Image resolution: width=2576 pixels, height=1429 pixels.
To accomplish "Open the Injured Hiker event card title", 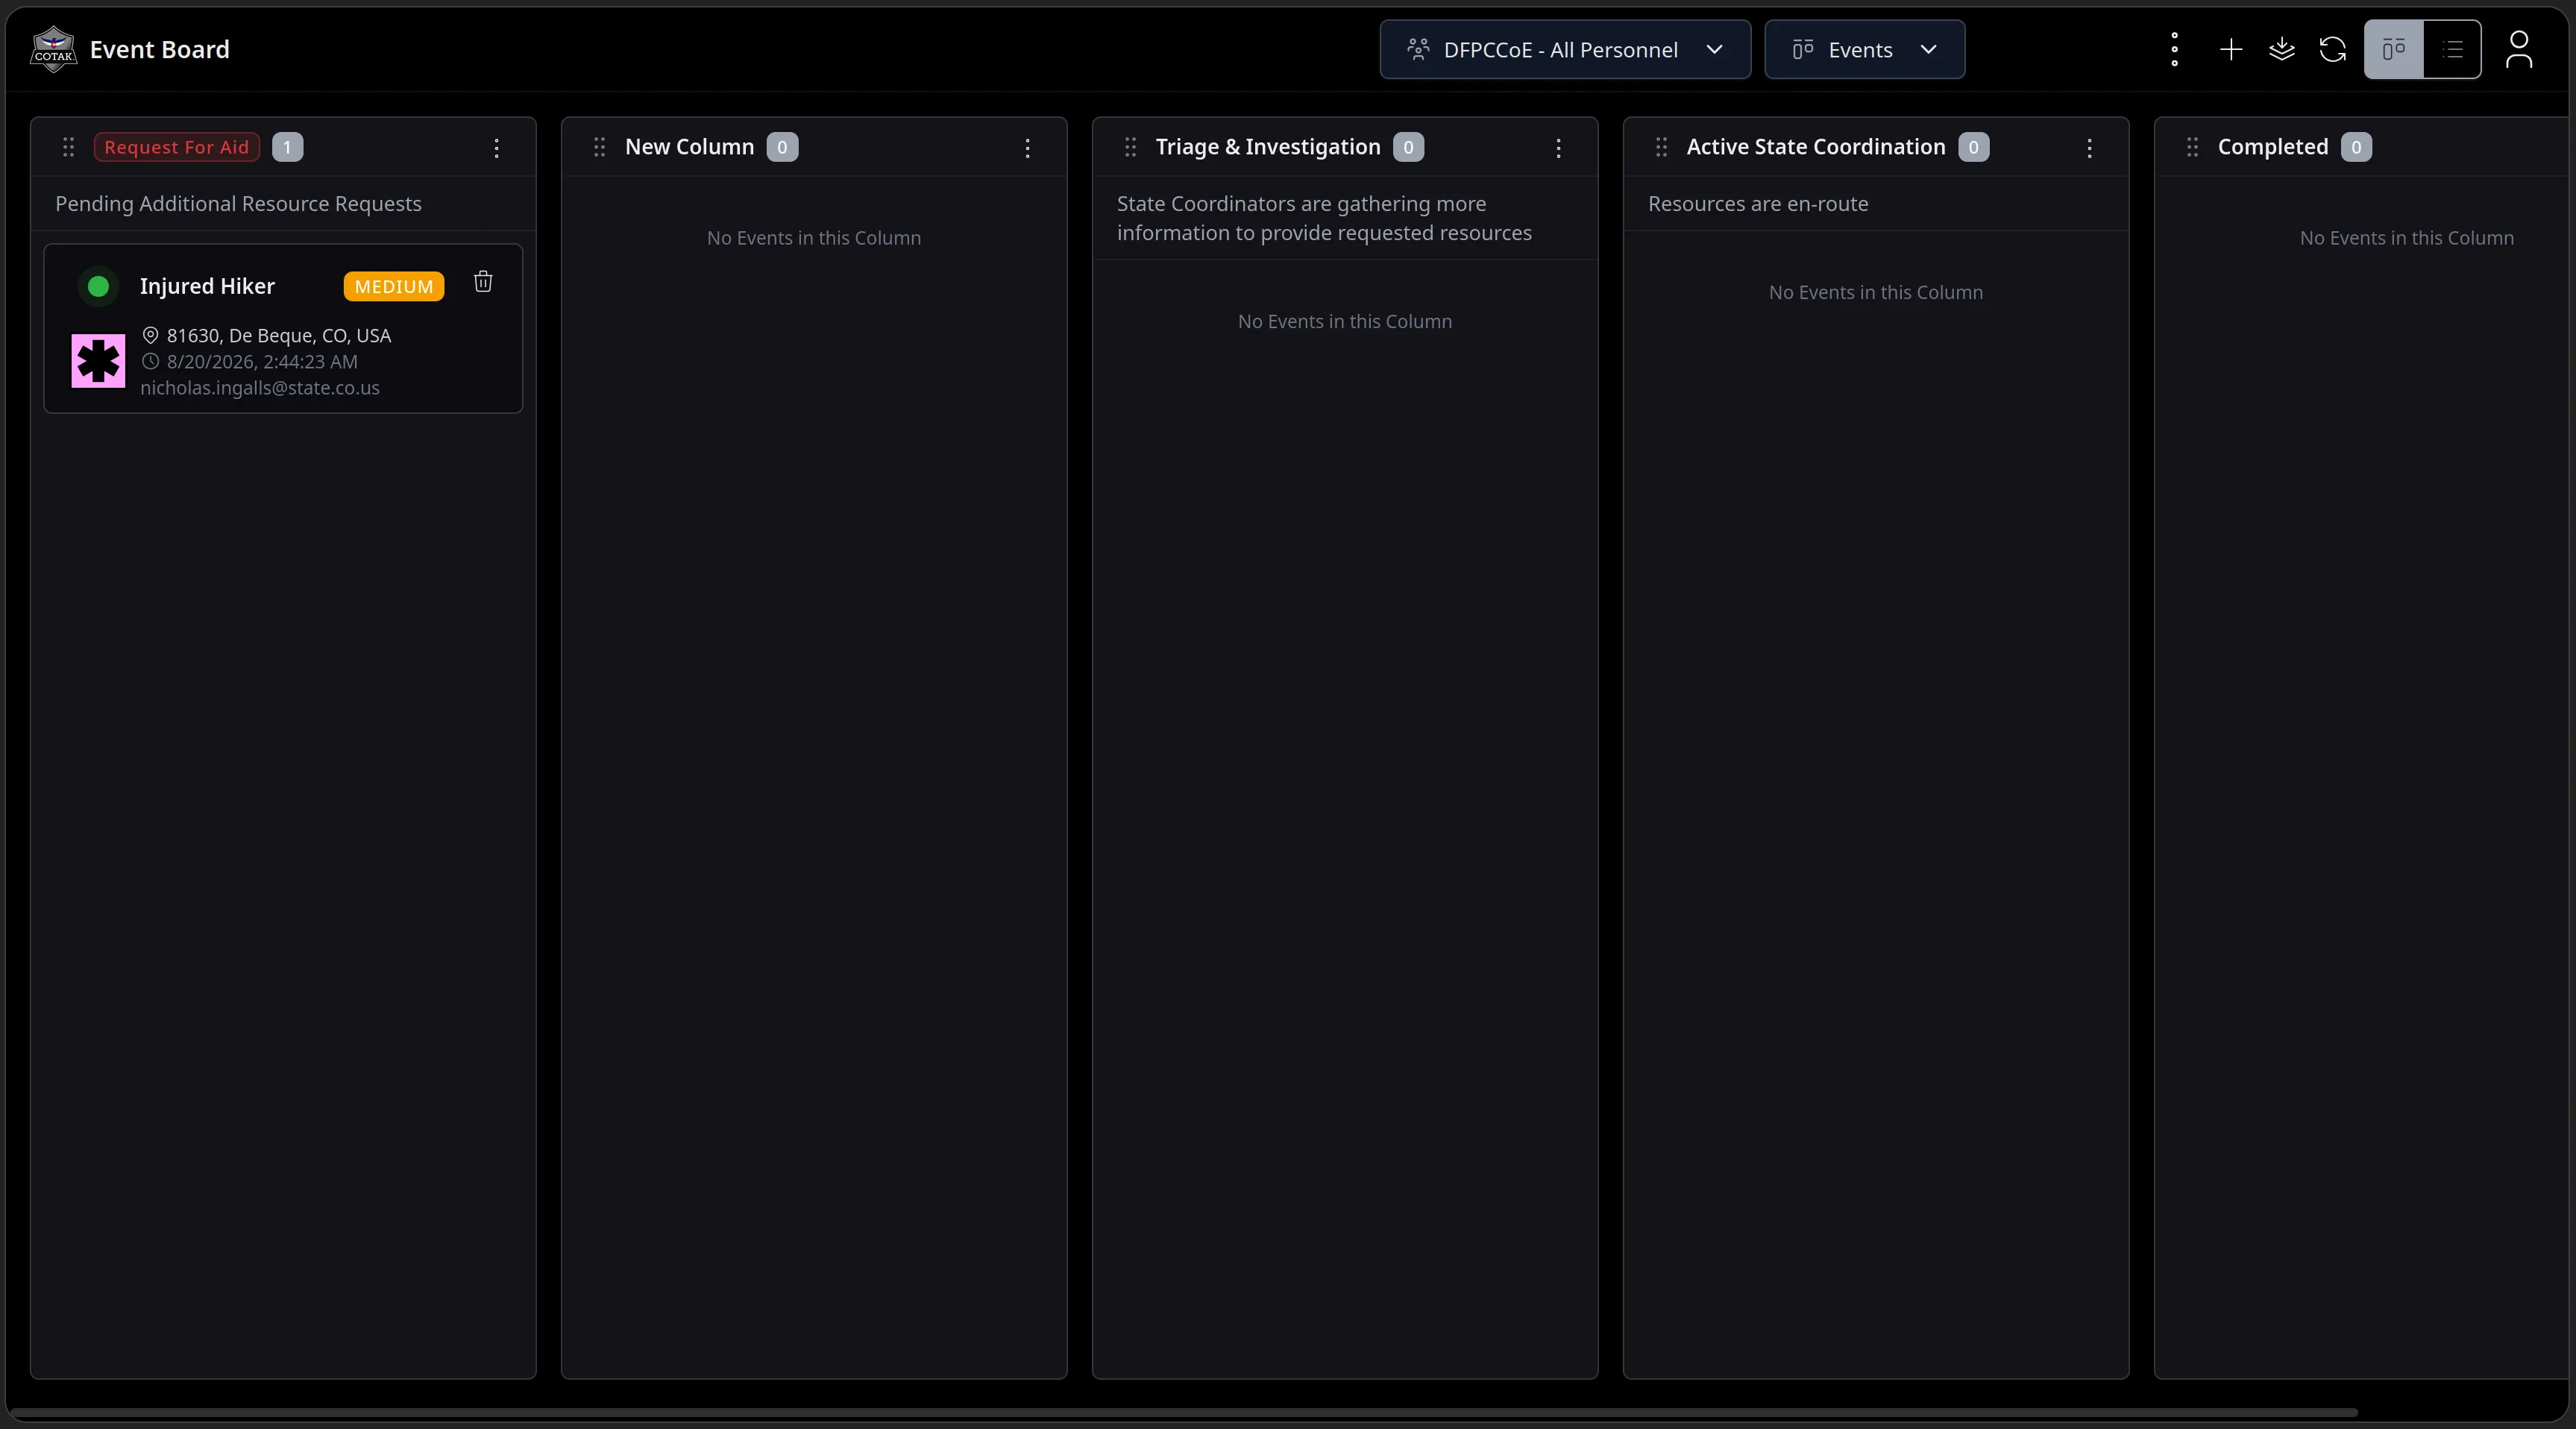I will click(207, 286).
